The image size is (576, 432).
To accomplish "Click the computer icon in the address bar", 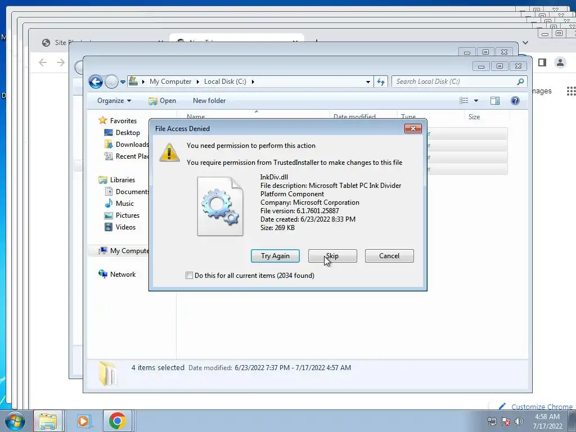I will [x=133, y=81].
